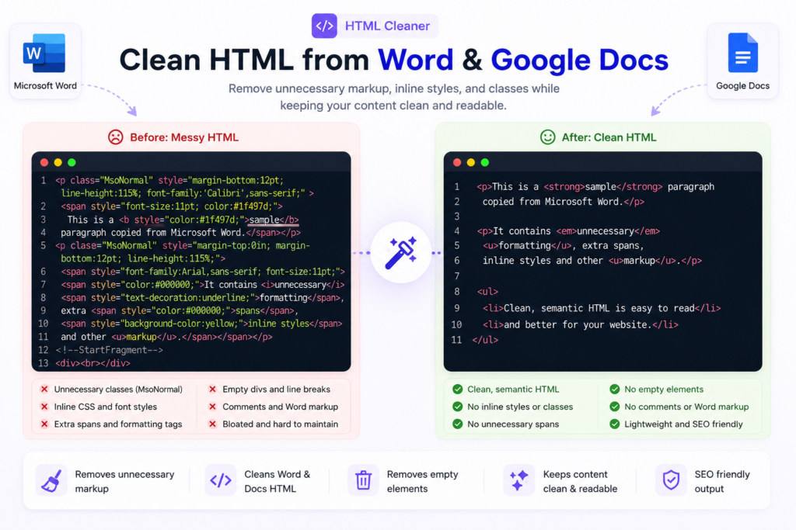The height and width of the screenshot is (530, 796).
Task: Click the Microsoft Word caption text
Action: [45, 85]
